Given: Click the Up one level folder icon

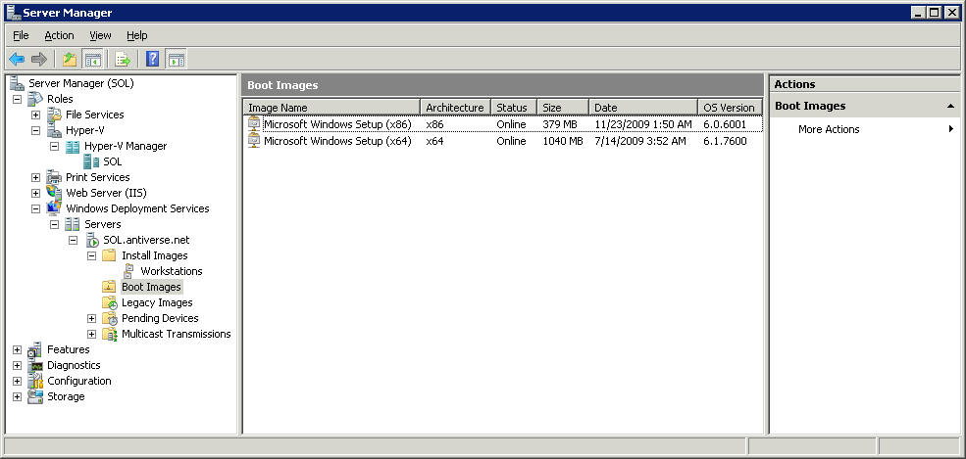Looking at the screenshot, I should tap(70, 59).
